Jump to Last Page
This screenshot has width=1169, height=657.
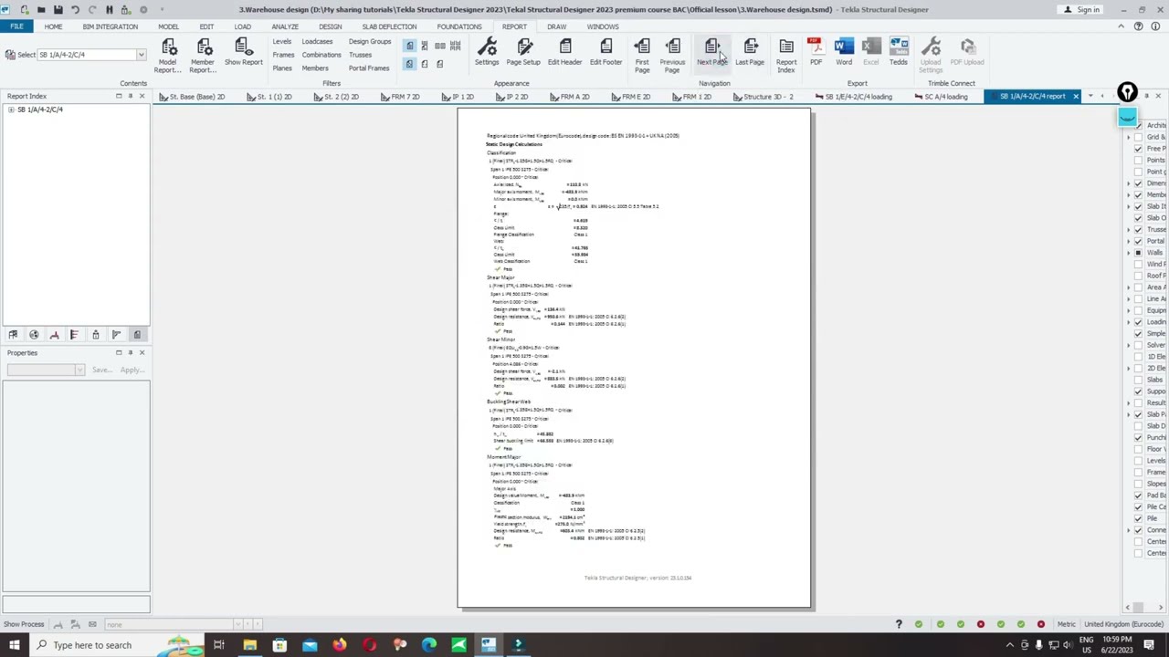point(750,52)
